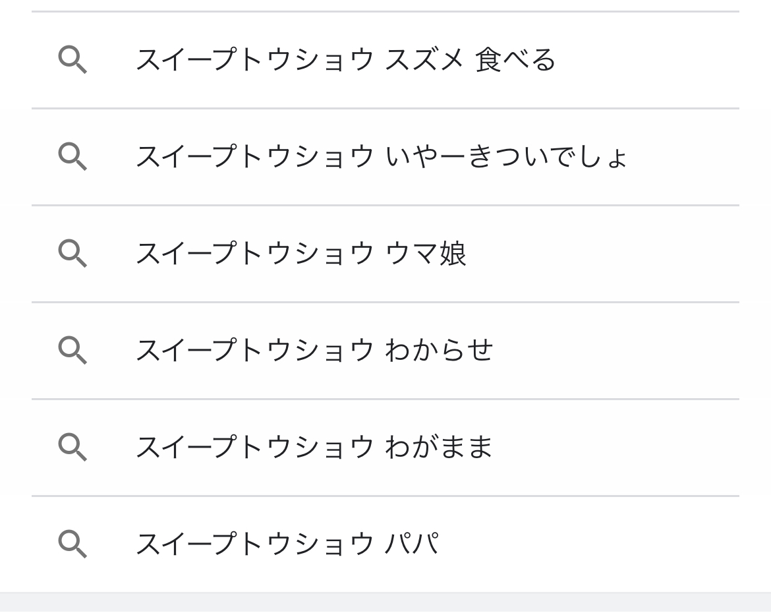Select the スイープトウショウ わがまま suggestion
Viewport: 771px width, 615px height.
pos(314,447)
